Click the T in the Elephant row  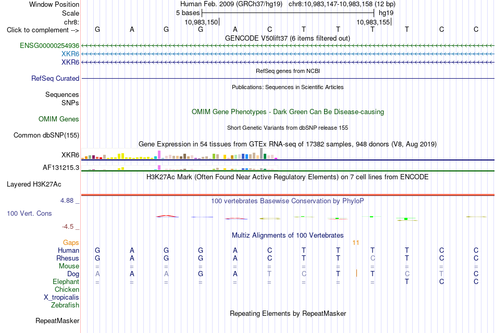click(x=407, y=281)
